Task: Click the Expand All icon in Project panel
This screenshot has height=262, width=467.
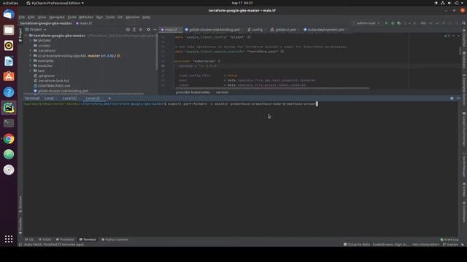Action: pyautogui.click(x=134, y=29)
